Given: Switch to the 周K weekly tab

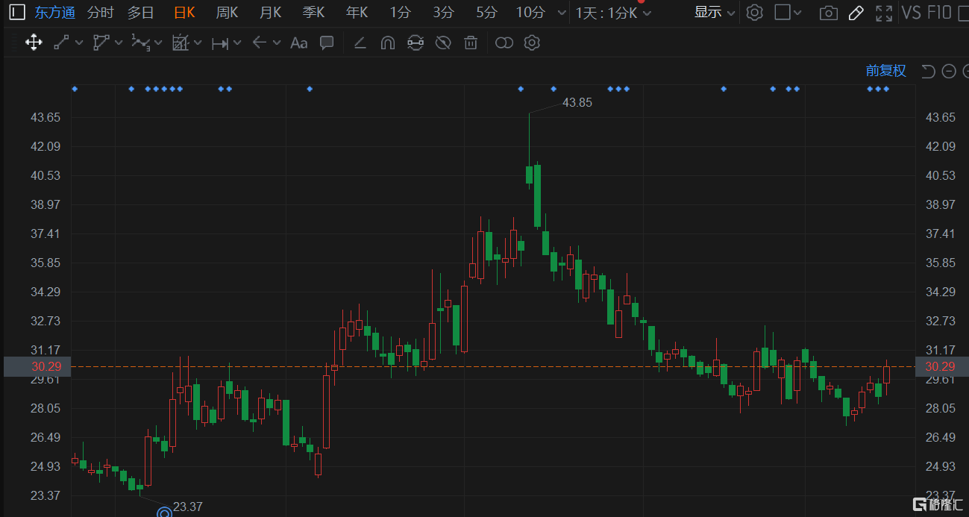Looking at the screenshot, I should coord(227,12).
